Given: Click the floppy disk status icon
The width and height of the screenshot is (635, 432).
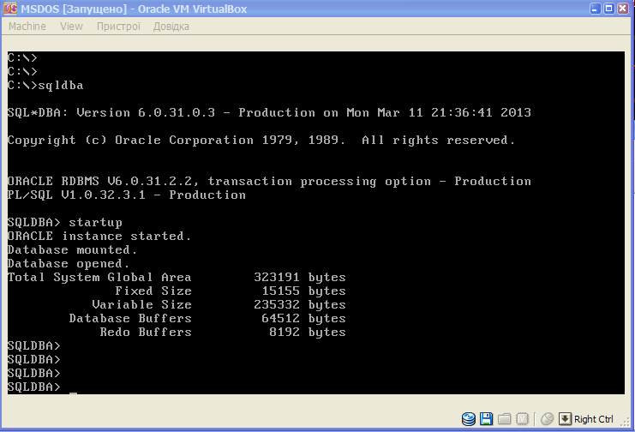Looking at the screenshot, I should pyautogui.click(x=487, y=418).
